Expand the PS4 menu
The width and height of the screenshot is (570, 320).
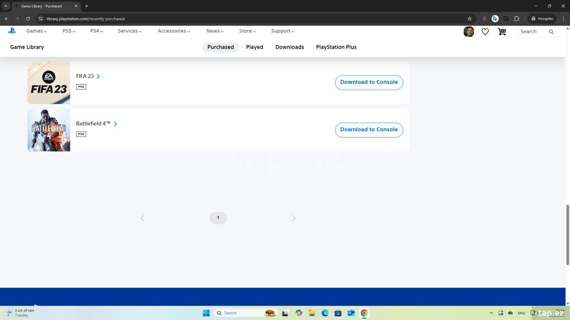coord(97,31)
